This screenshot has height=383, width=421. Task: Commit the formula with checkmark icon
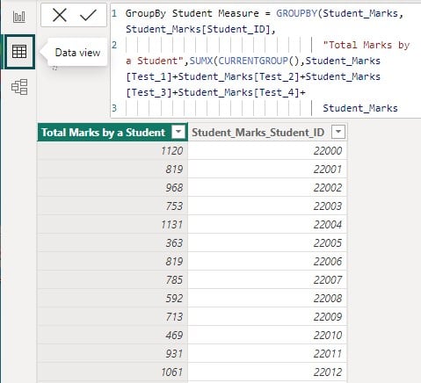point(88,15)
